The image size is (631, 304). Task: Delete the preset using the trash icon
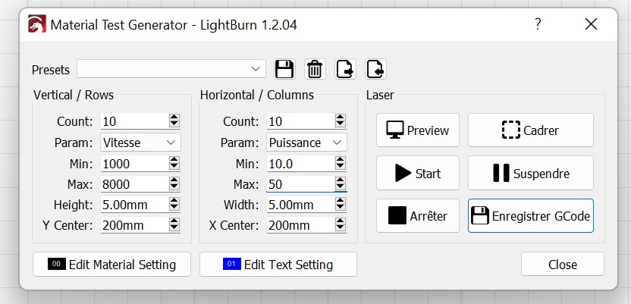pyautogui.click(x=315, y=69)
